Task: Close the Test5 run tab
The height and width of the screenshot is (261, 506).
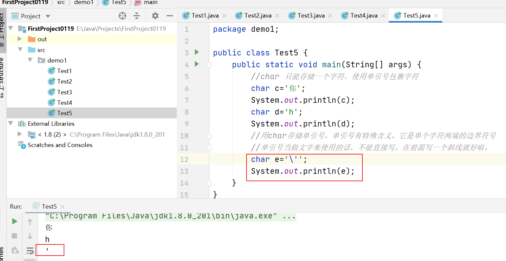Action: [62, 207]
